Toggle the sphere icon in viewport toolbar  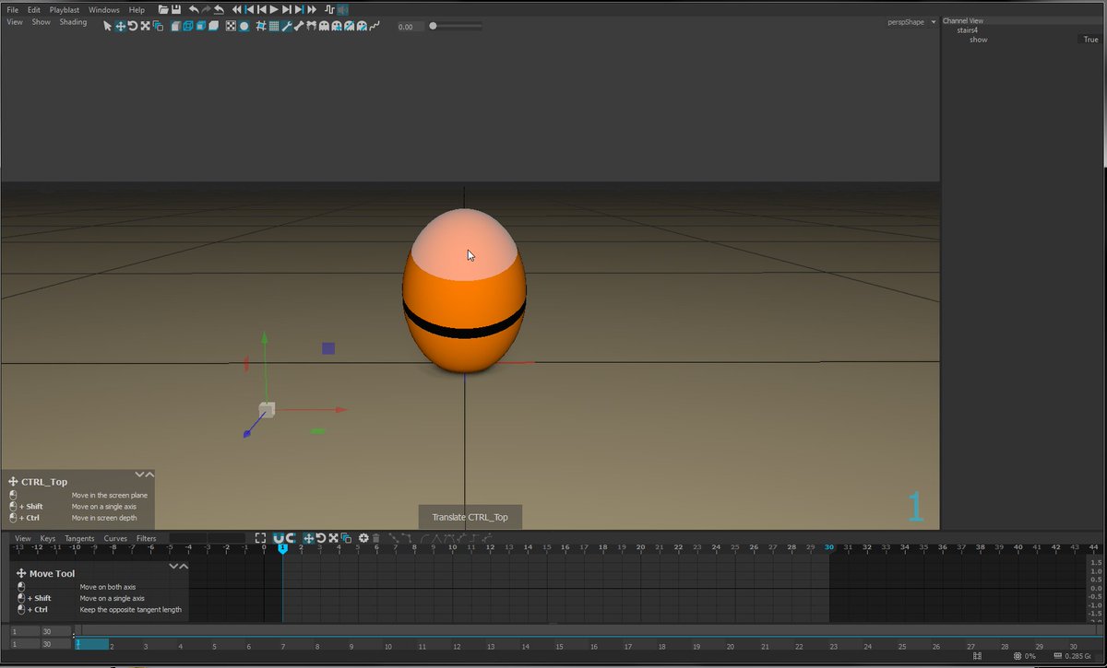point(244,26)
